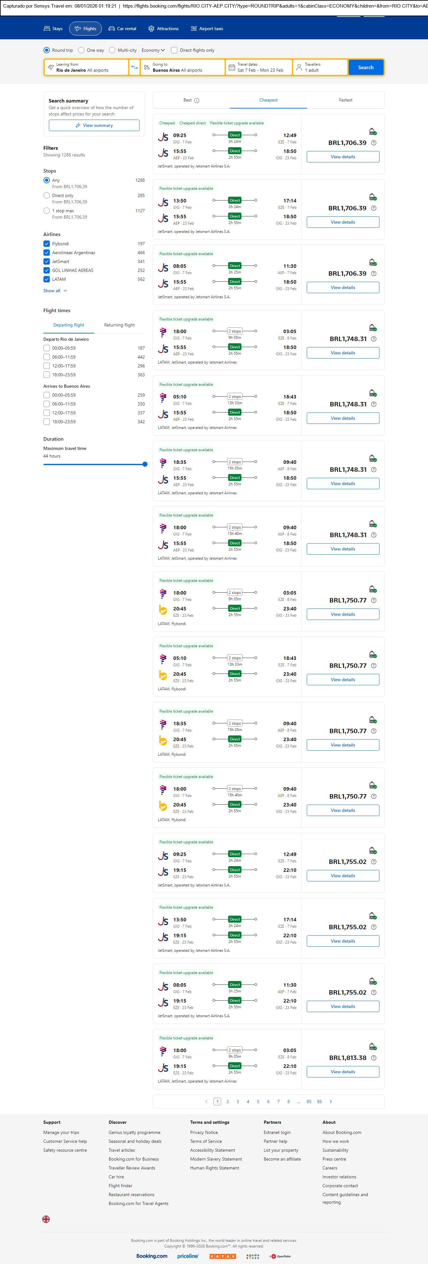Click the View summary button

pyautogui.click(x=94, y=126)
